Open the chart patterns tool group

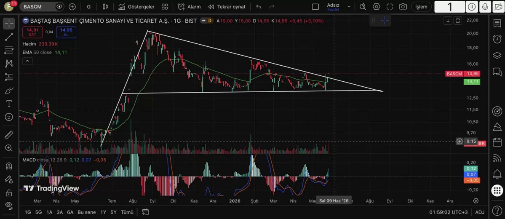(9, 64)
